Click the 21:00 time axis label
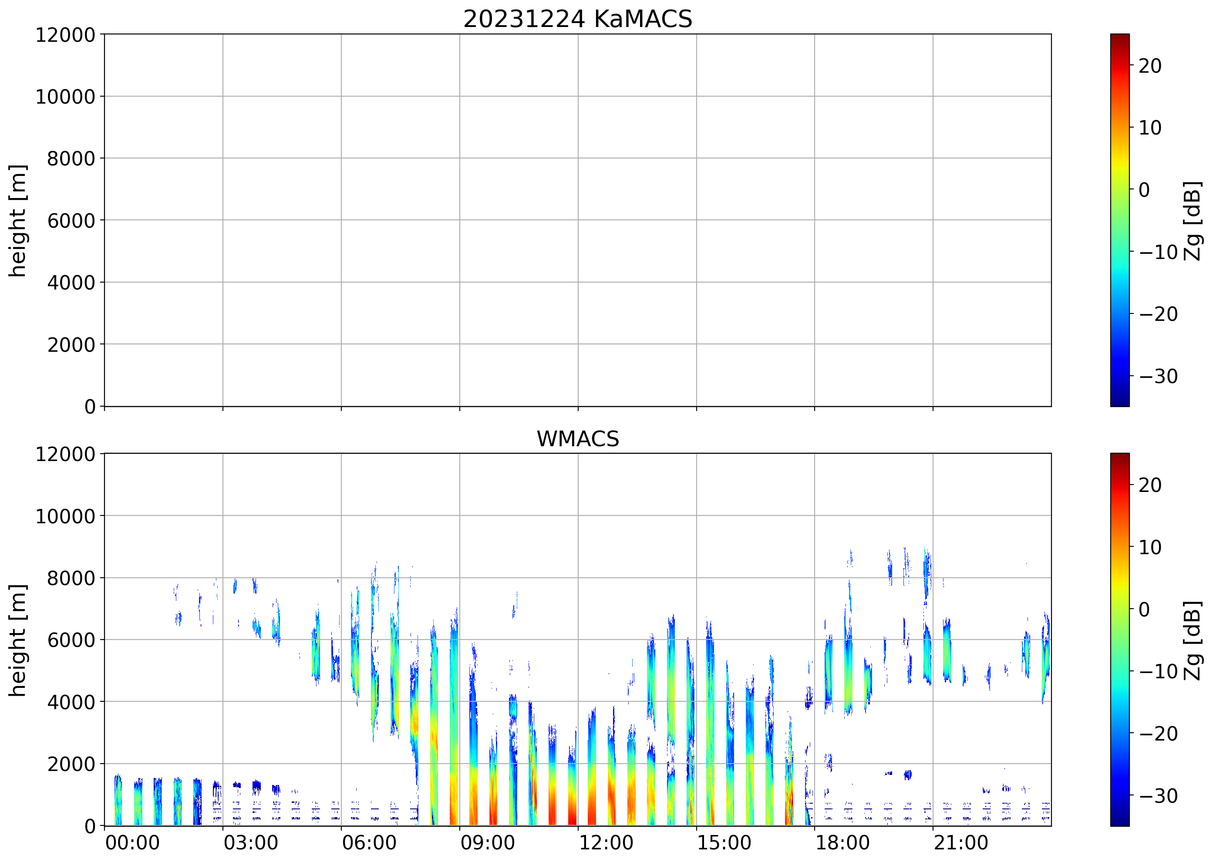1213x862 pixels. [x=961, y=842]
